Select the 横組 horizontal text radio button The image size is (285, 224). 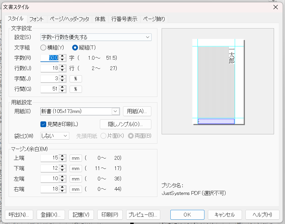coord(43,47)
